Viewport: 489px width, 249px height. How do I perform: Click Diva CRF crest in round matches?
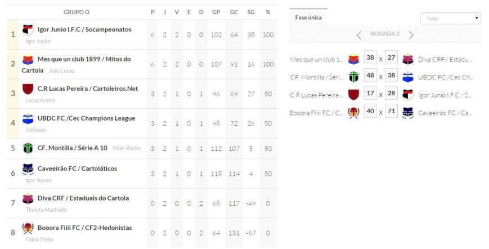(x=407, y=59)
